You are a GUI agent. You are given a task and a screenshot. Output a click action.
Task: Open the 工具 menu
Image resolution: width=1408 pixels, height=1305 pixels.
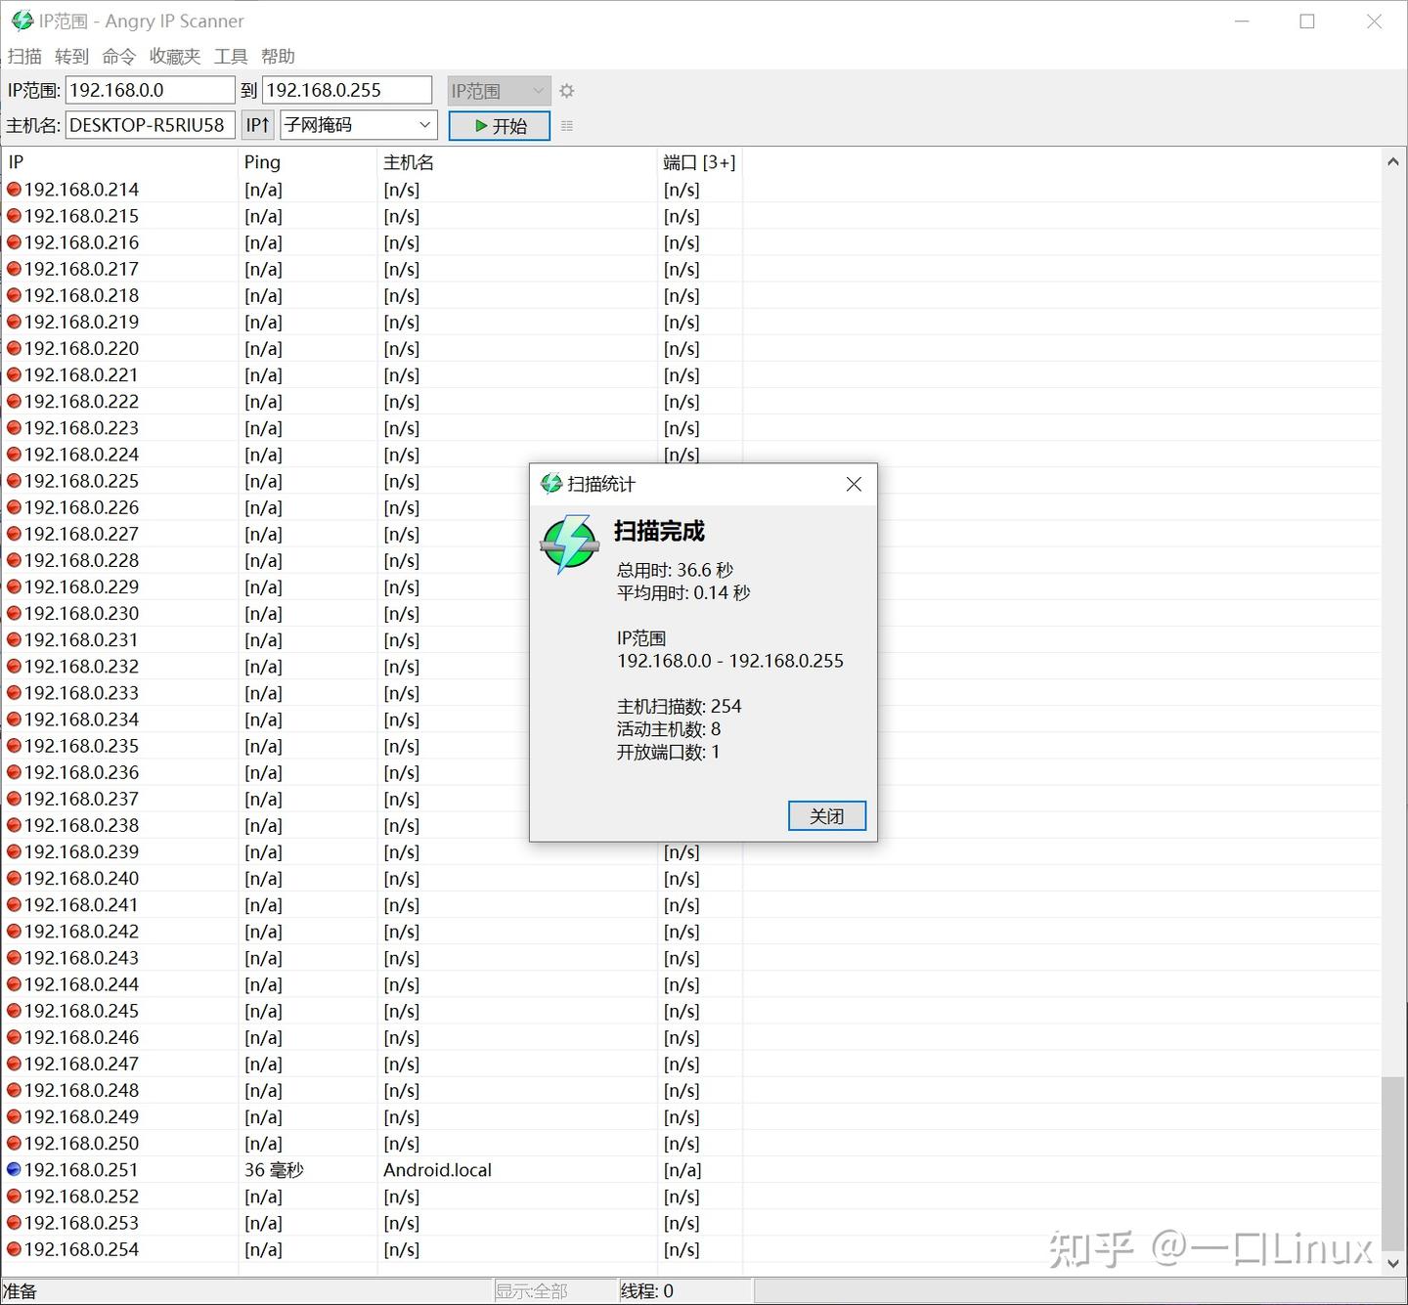[231, 57]
